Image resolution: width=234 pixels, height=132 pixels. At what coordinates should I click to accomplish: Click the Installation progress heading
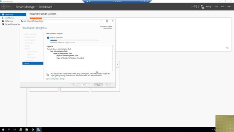[34, 28]
